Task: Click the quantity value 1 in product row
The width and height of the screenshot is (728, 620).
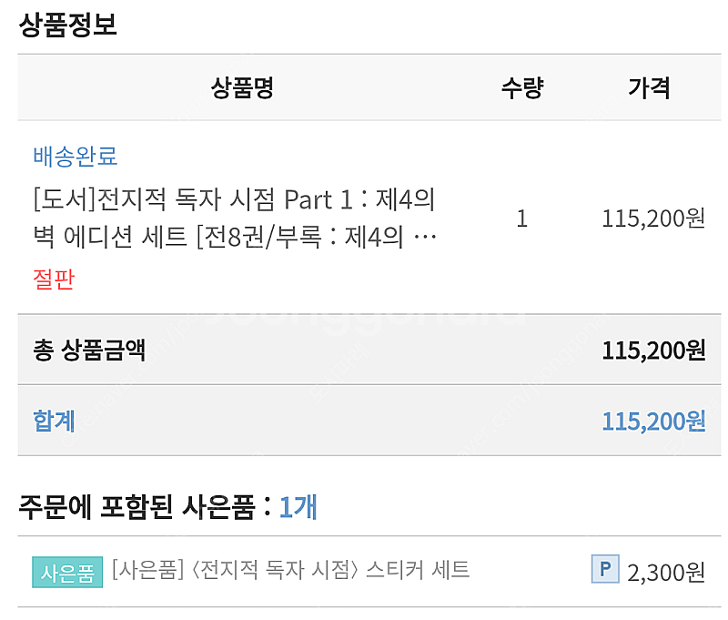Action: point(521,219)
